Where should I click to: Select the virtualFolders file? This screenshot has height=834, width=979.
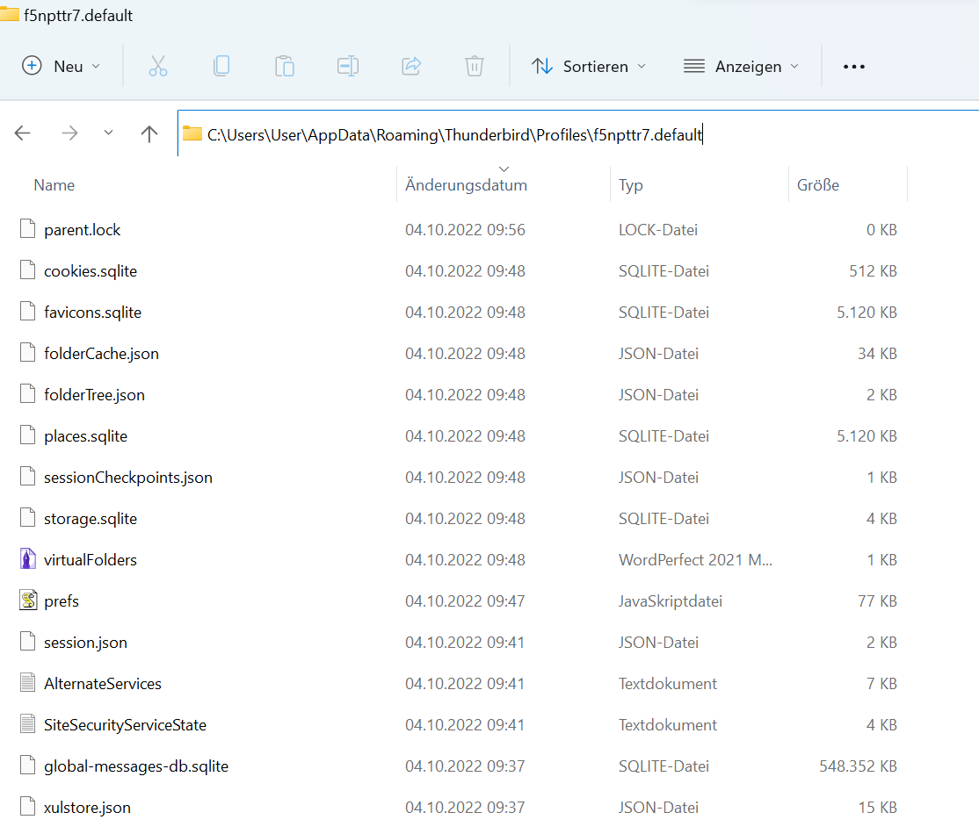(91, 560)
